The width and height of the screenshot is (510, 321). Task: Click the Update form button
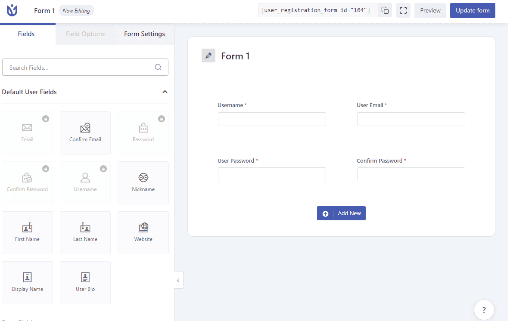pyautogui.click(x=473, y=10)
